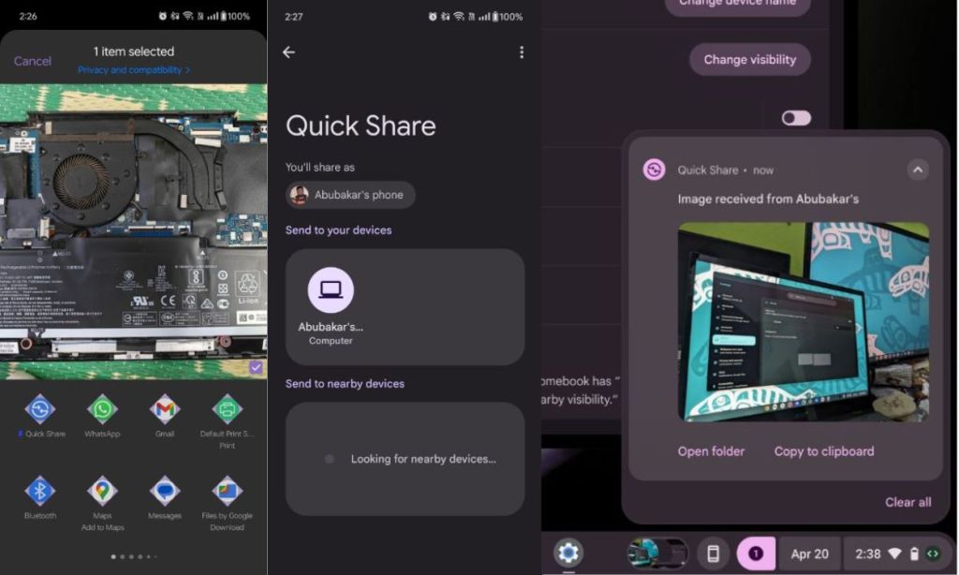
Task: Open received image preview thumbnail
Action: (x=804, y=322)
